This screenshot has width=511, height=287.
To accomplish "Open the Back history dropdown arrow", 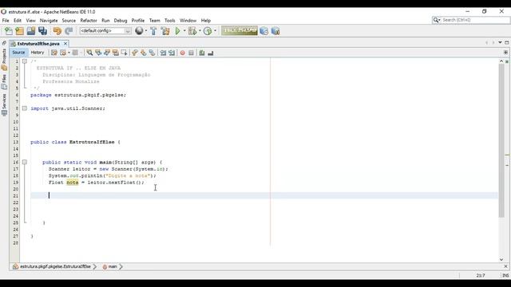I will tap(69, 53).
